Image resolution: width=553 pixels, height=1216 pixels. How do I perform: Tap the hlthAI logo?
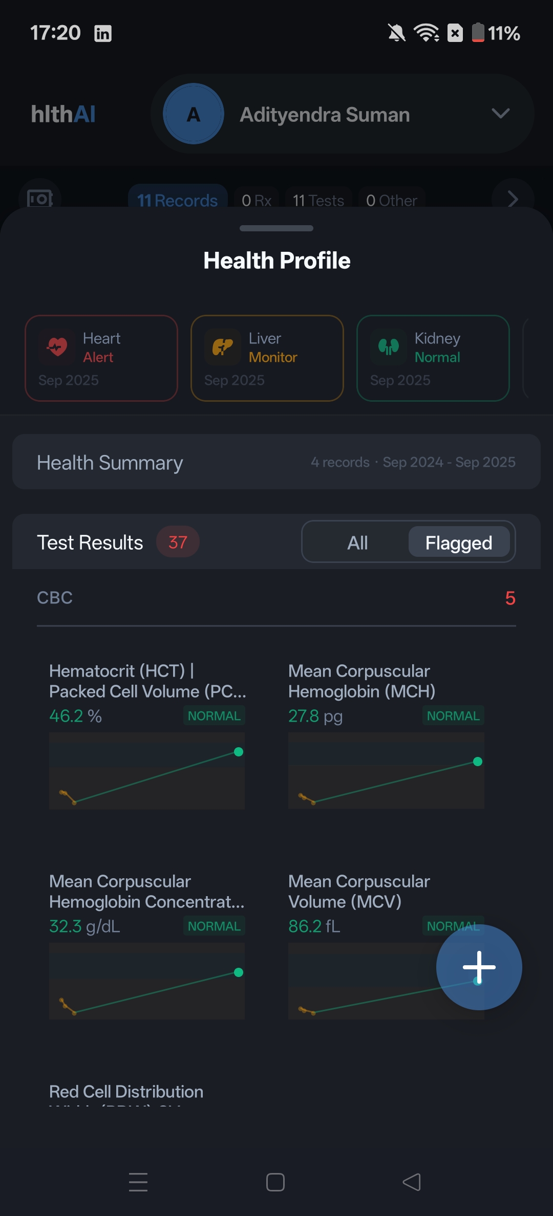(x=63, y=114)
